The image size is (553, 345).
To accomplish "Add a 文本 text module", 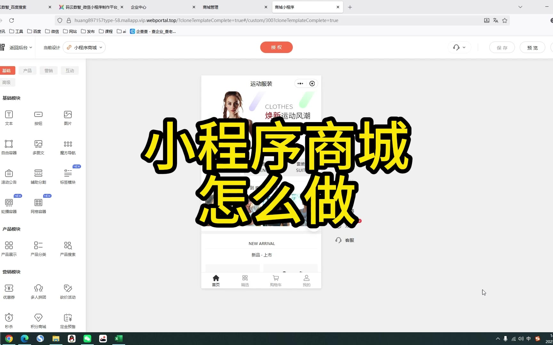I will pos(9,118).
